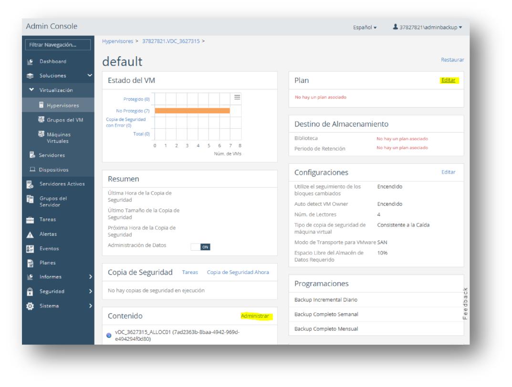Open Grupos del VM in the sidebar
The image size is (512, 387).
65,120
